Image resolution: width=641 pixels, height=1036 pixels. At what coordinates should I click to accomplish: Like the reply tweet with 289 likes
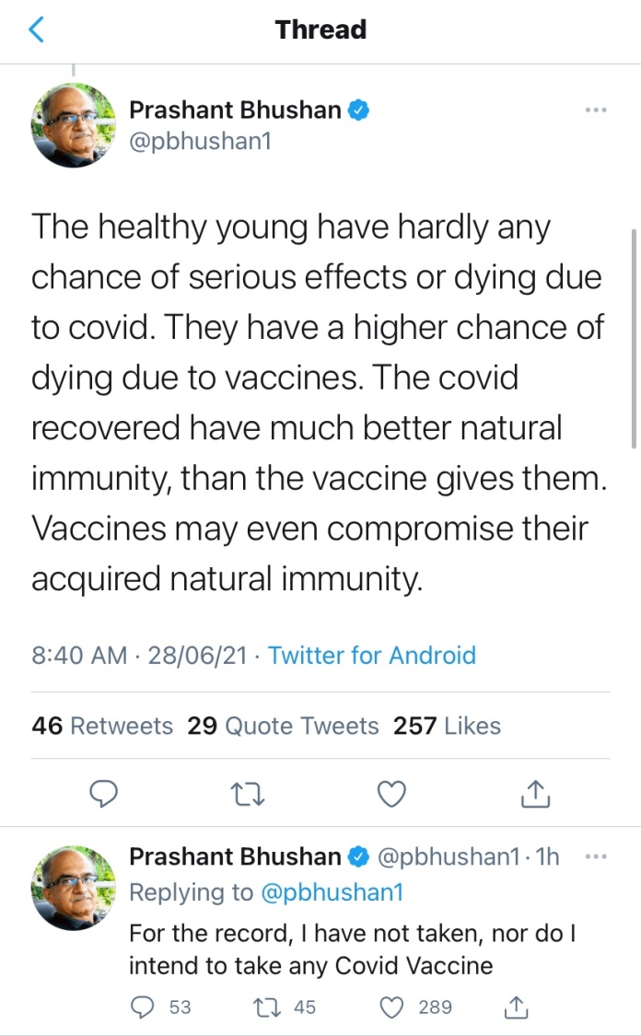click(393, 1007)
